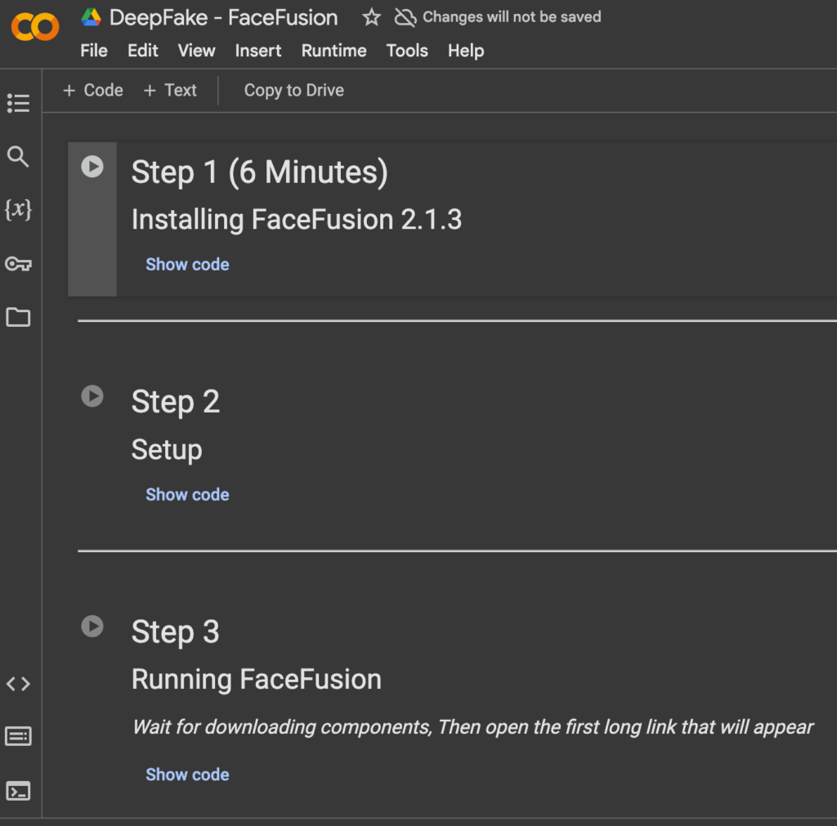
Task: Open the Table of contents sidebar
Action: 18,103
